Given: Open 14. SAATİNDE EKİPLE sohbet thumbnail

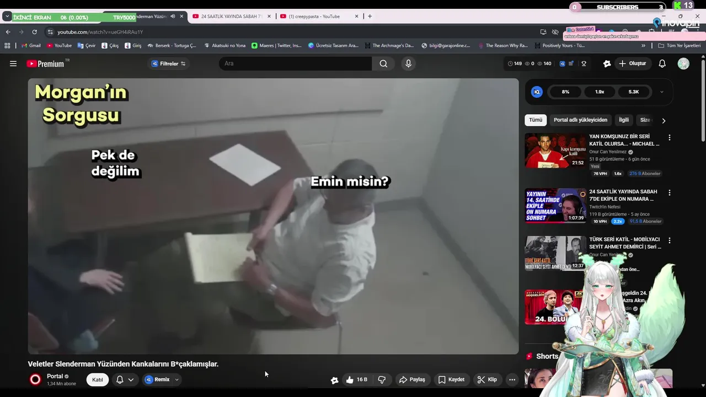Looking at the screenshot, I should (555, 206).
